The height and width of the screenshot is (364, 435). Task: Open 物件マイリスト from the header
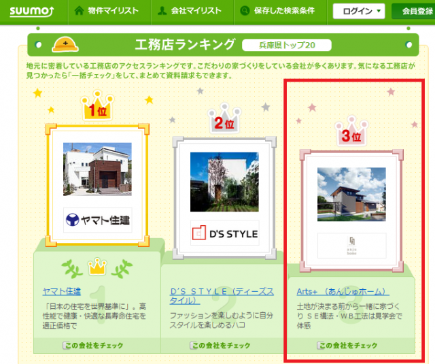click(114, 11)
